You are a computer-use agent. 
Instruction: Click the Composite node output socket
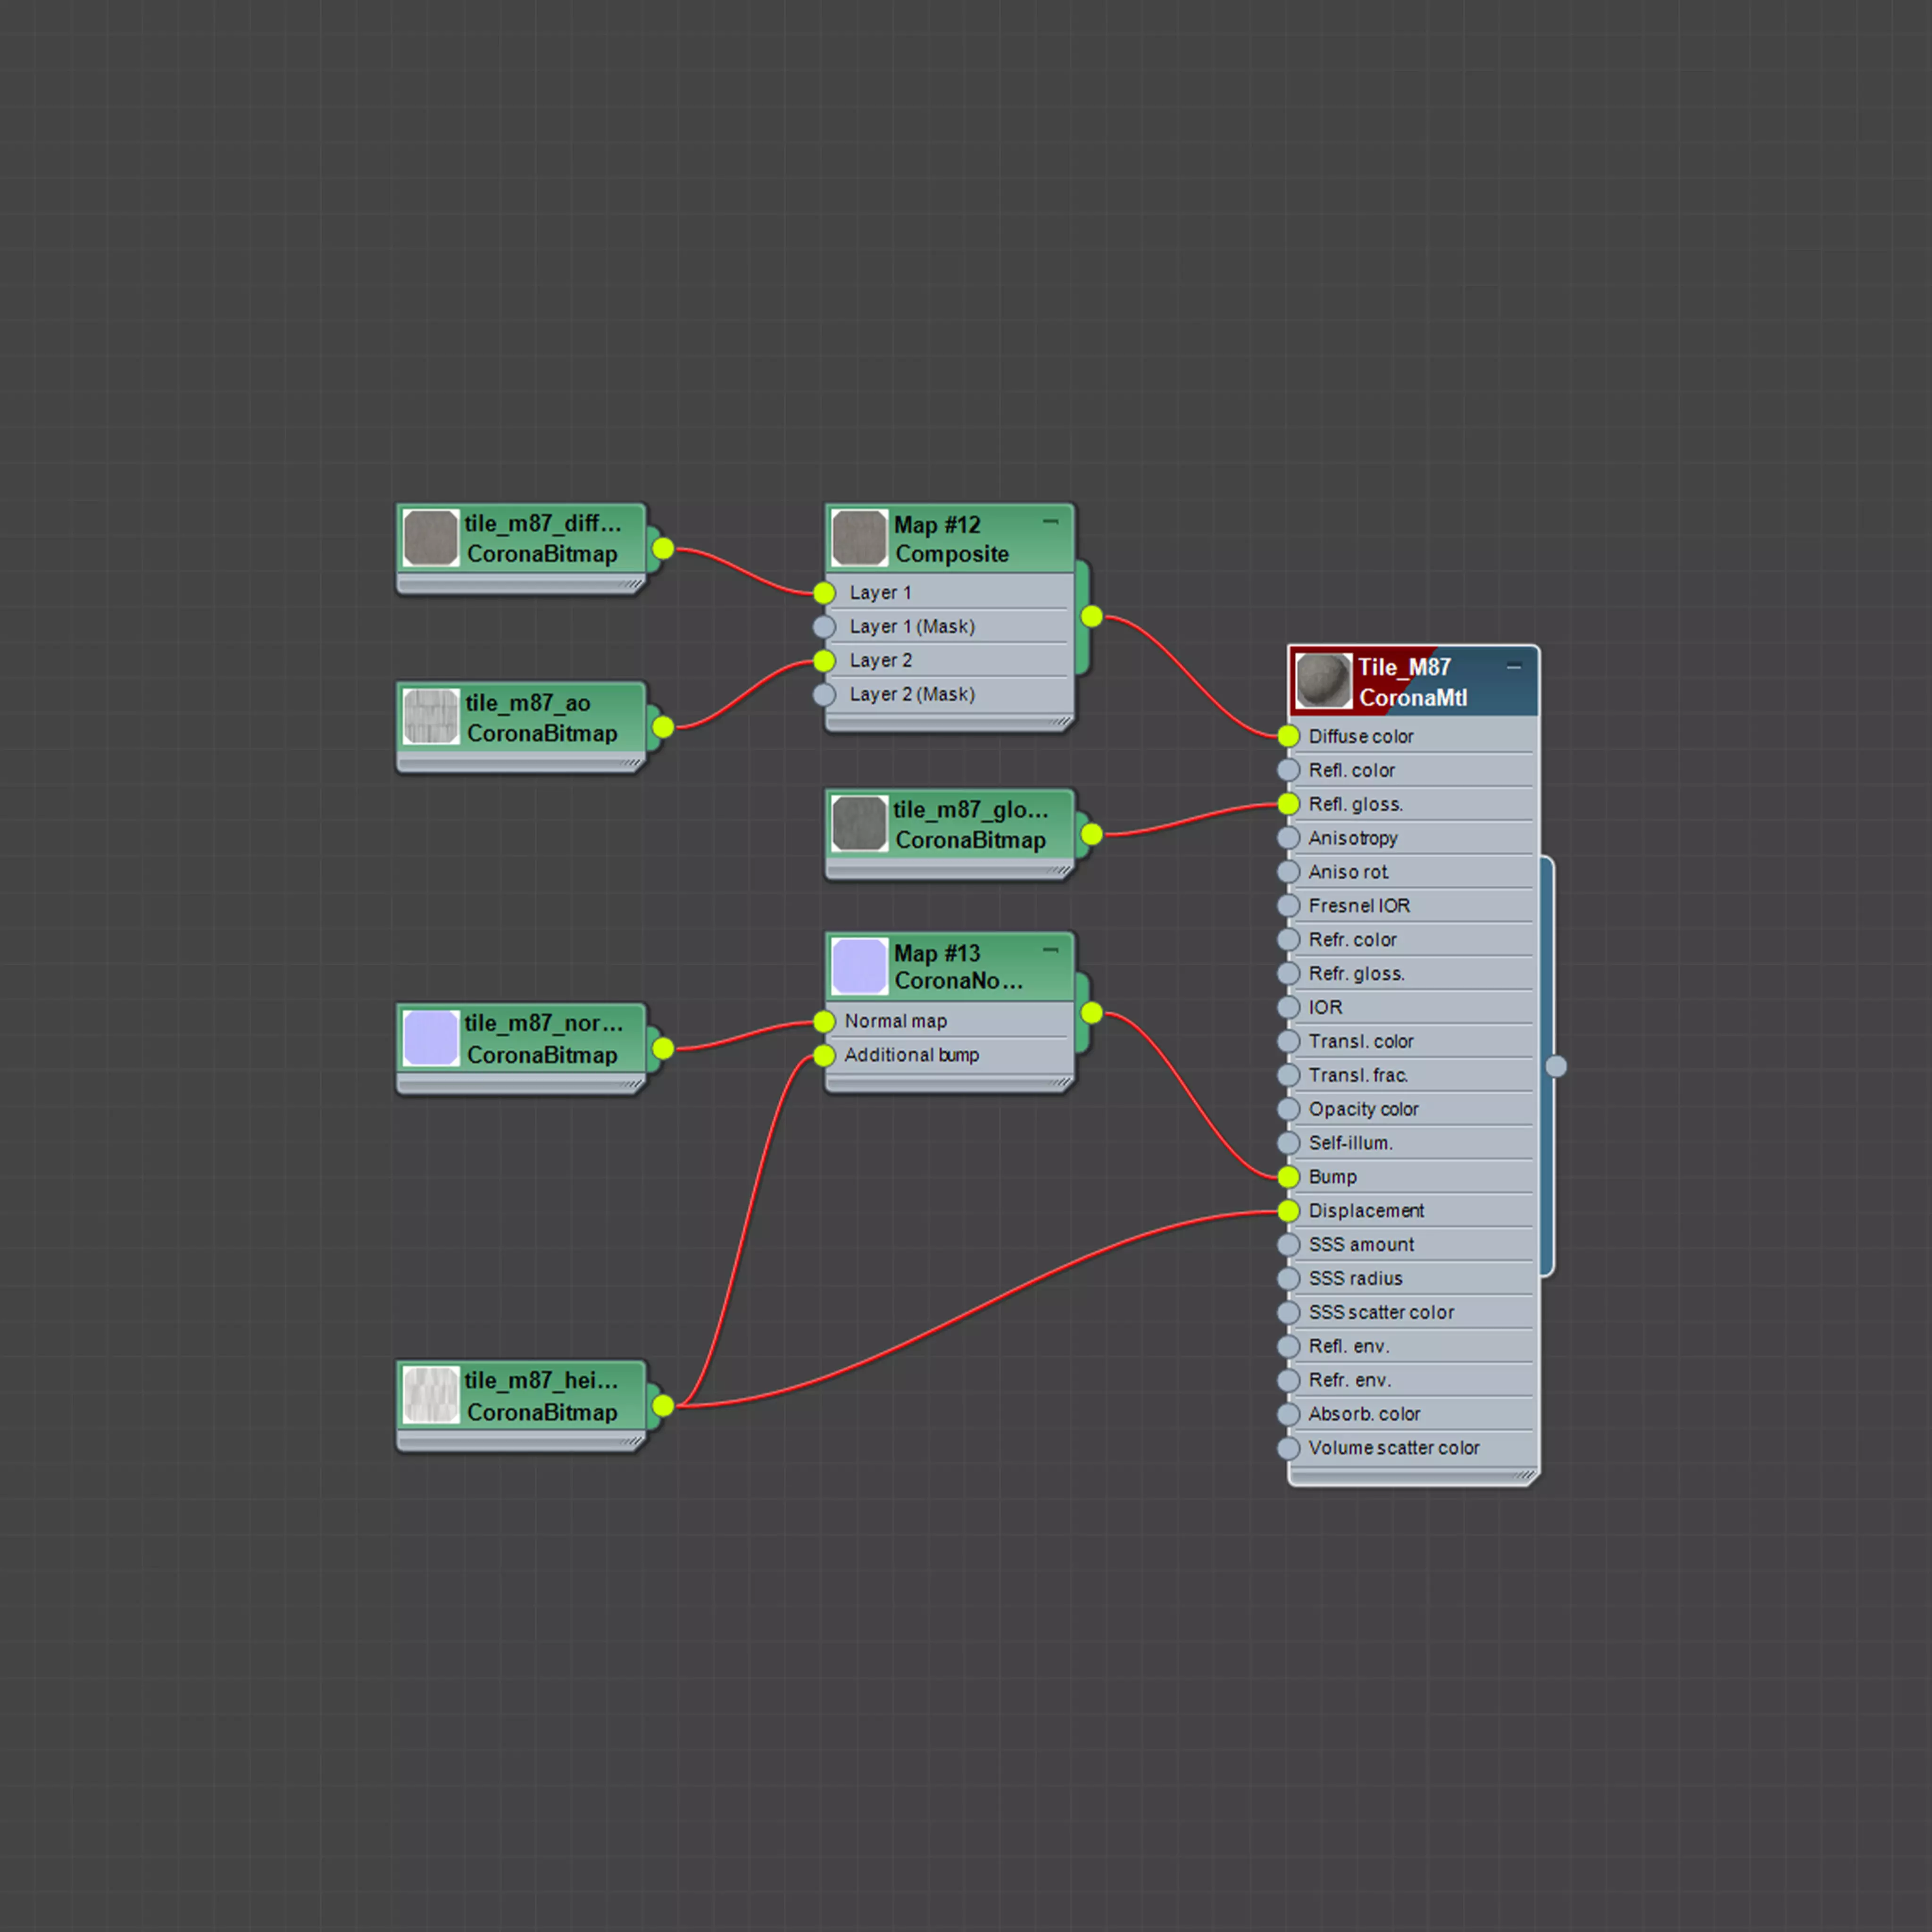click(1092, 617)
